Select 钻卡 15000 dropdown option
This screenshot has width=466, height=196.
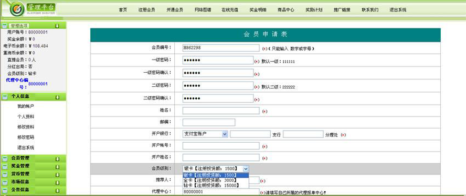coord(216,185)
